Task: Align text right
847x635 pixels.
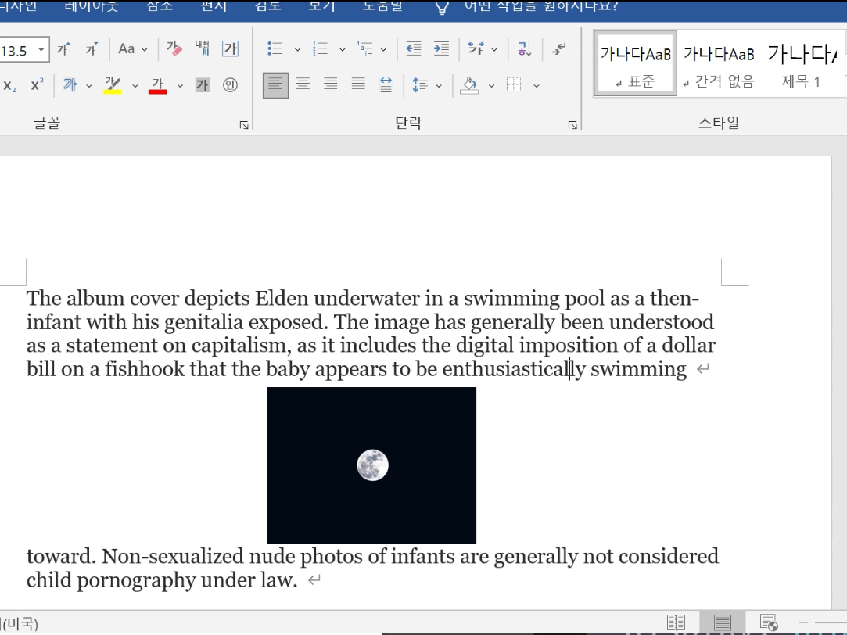Action: click(331, 85)
